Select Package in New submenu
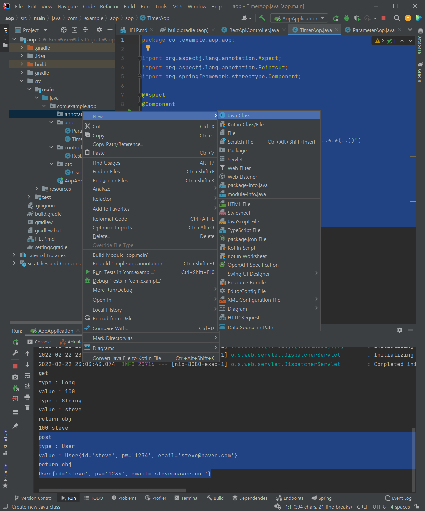425x511 pixels. coord(269,150)
